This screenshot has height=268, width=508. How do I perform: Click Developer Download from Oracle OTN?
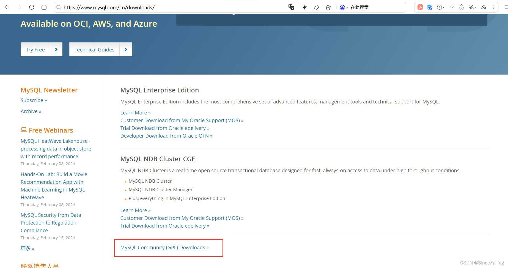pos(166,136)
